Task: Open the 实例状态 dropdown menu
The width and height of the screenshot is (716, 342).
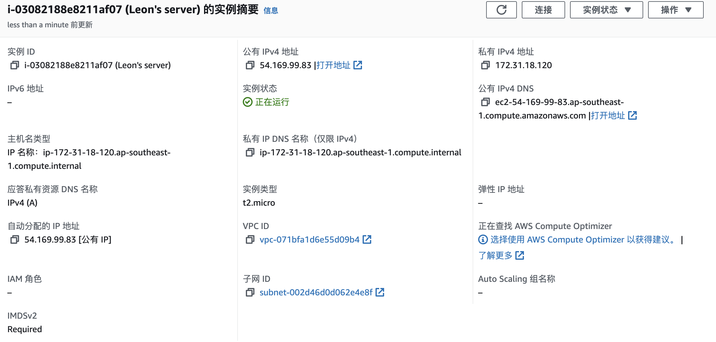Action: pyautogui.click(x=606, y=10)
